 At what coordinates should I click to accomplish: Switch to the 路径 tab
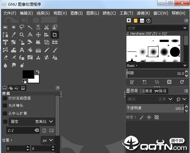click(x=160, y=91)
